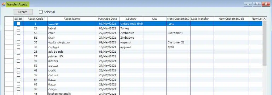Click the 'Turkey' country cell
This screenshot has height=95, width=272.
coord(131,28)
